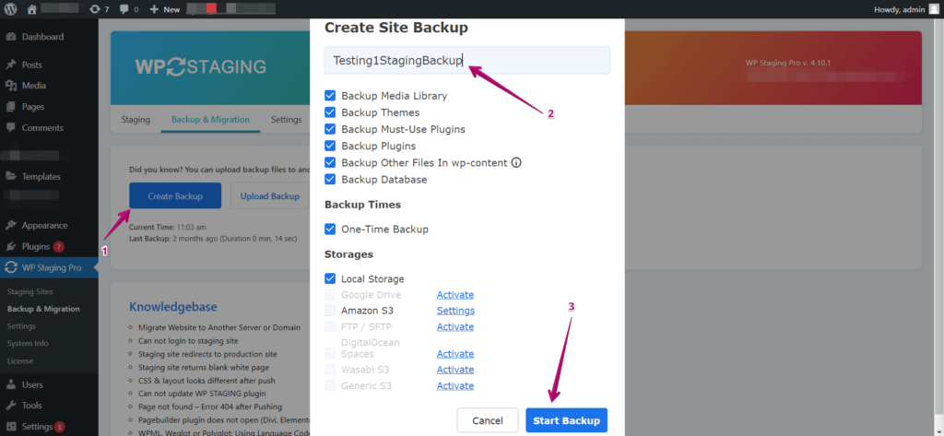The width and height of the screenshot is (944, 436).
Task: Click Activate link for Generic S3
Action: tap(455, 385)
